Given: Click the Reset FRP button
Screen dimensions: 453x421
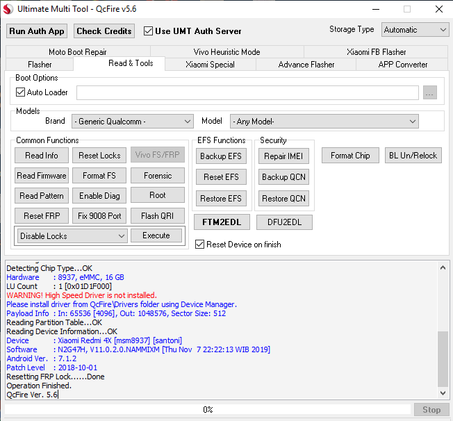Looking at the screenshot, I should coord(42,216).
